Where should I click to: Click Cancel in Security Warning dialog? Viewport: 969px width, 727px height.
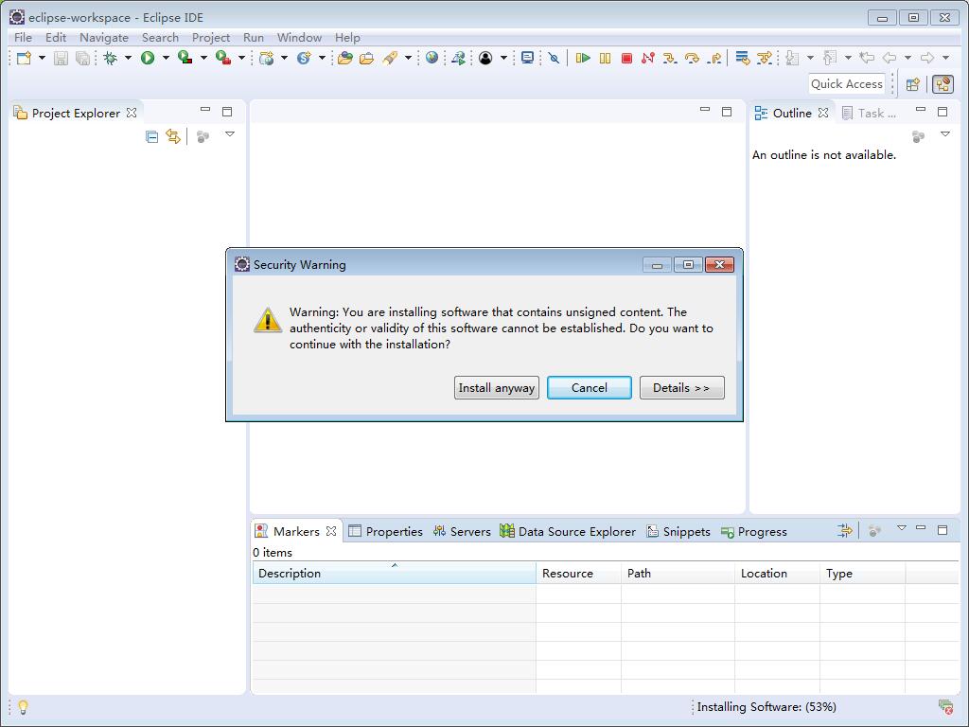point(589,387)
